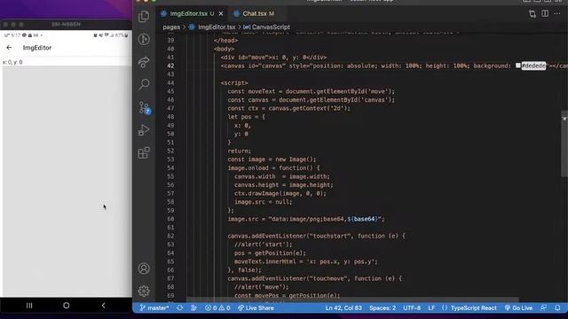The height and width of the screenshot is (319, 568).
Task: Open the Manage settings gear
Action: (144, 291)
